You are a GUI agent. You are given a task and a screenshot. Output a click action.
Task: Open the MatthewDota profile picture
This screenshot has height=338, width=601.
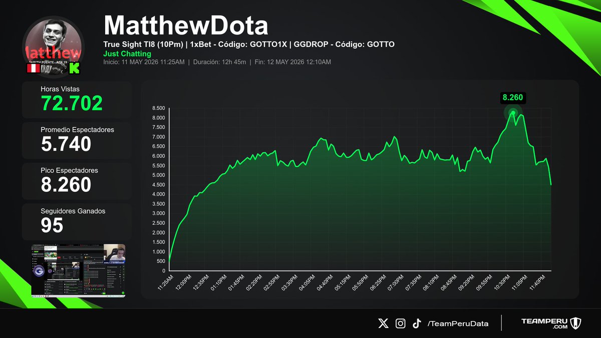(x=53, y=46)
